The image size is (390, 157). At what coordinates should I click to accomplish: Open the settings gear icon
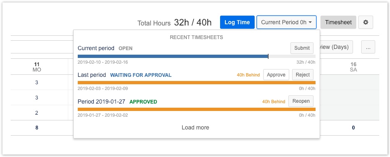[x=366, y=22]
